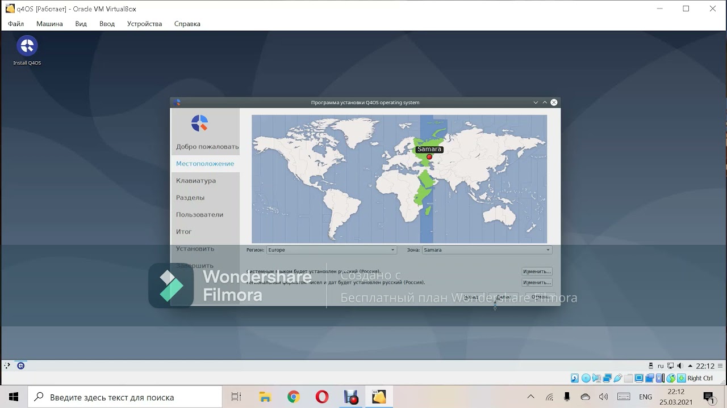Screen dimensions: 727x408
Task: Expand hidden guest tray icons arrow
Action: tap(690, 365)
